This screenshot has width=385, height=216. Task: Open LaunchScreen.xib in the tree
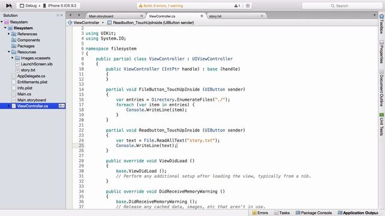coord(37,64)
